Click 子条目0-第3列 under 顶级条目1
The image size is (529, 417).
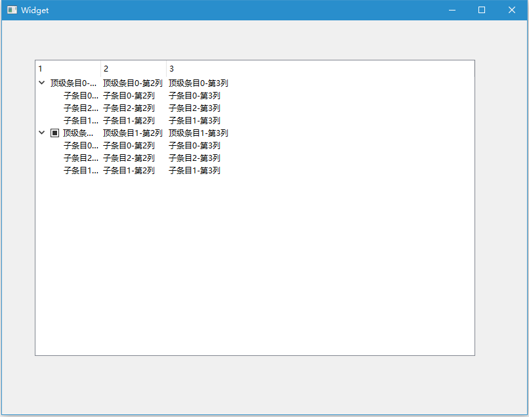pyautogui.click(x=195, y=146)
